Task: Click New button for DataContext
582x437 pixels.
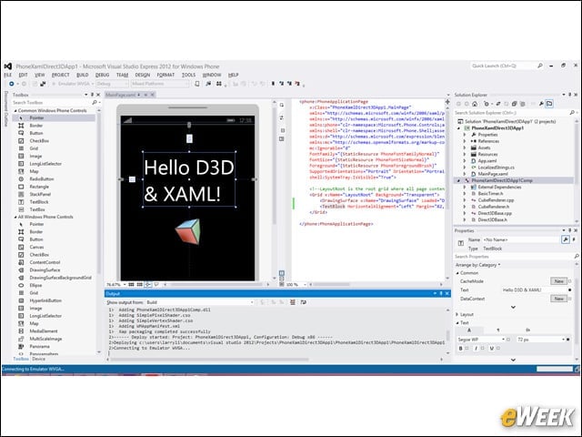Action: pos(558,299)
